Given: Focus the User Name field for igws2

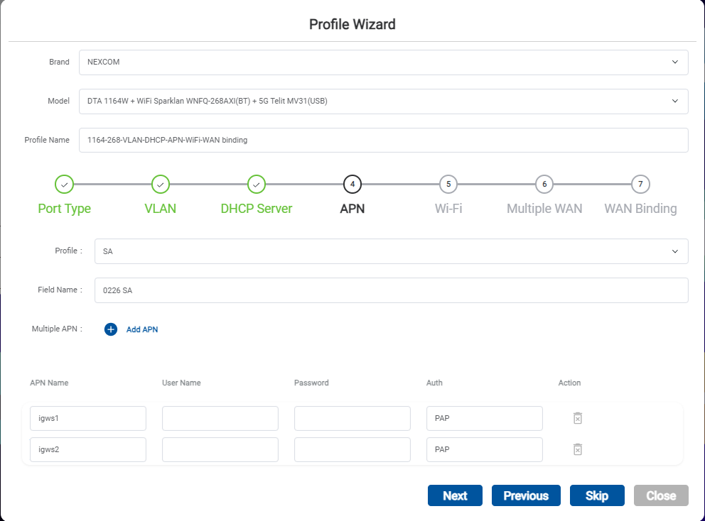Looking at the screenshot, I should tap(220, 449).
